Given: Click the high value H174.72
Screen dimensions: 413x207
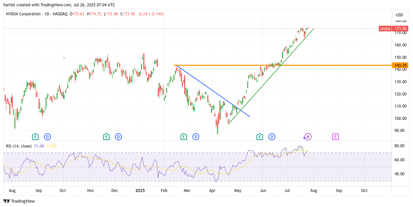Looking at the screenshot, I should pyautogui.click(x=94, y=14).
